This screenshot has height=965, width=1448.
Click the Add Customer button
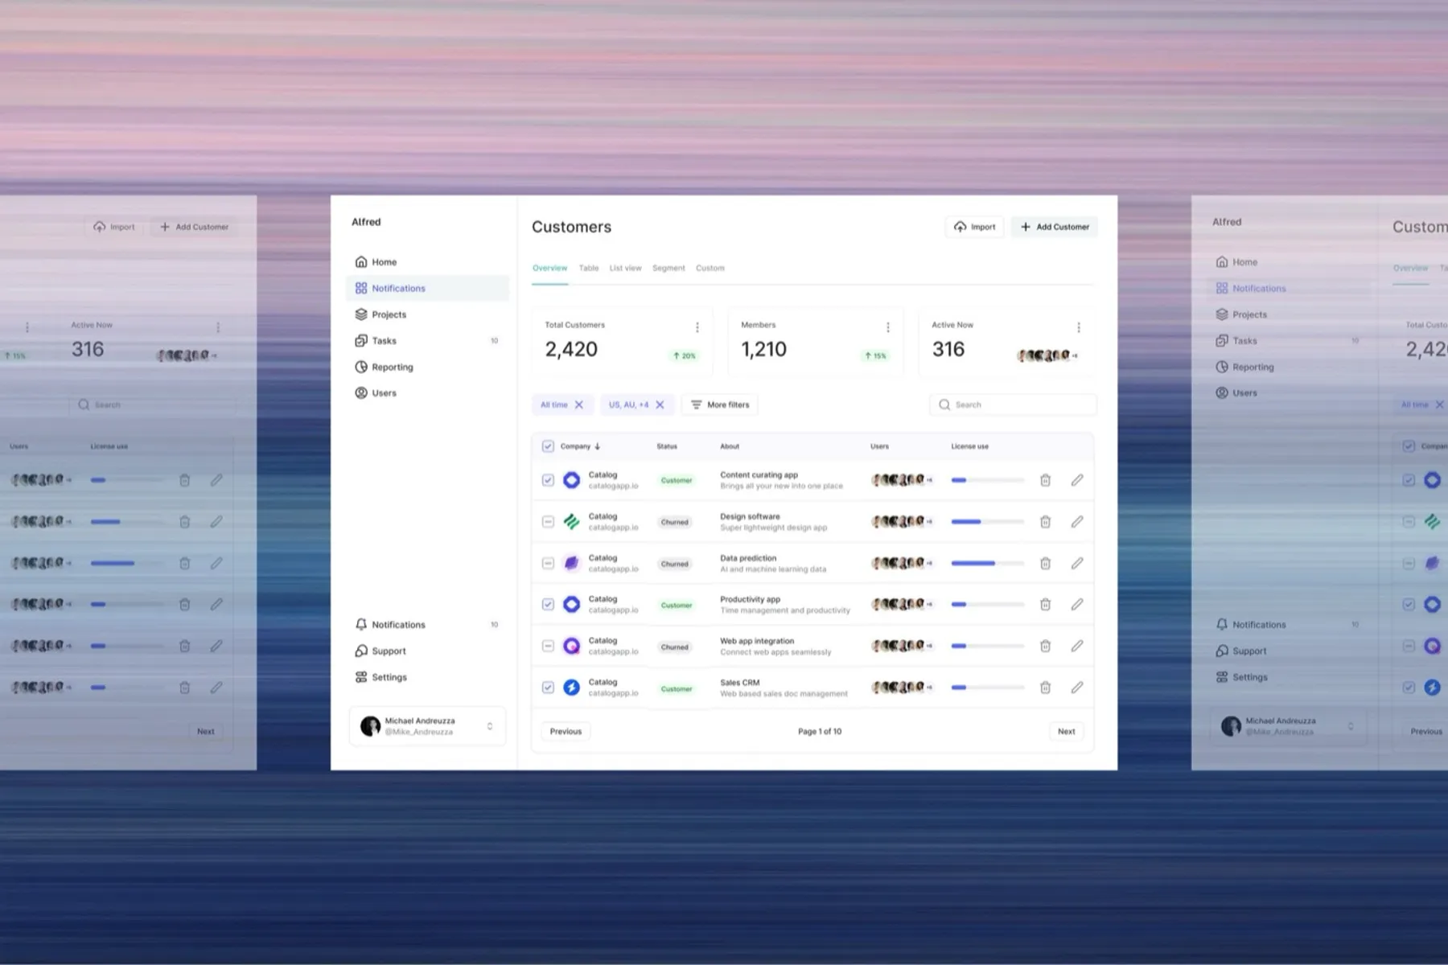point(1054,227)
